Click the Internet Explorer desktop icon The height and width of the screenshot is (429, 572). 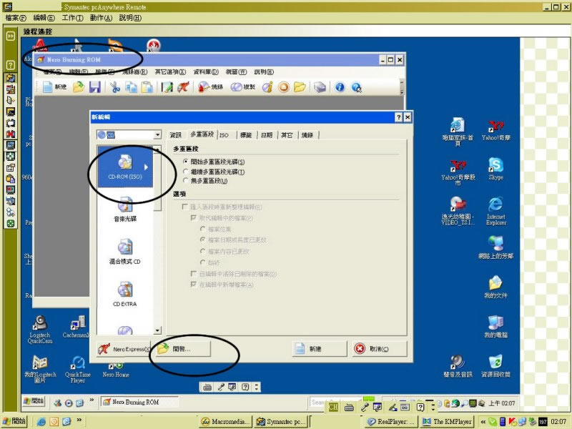[x=495, y=211]
